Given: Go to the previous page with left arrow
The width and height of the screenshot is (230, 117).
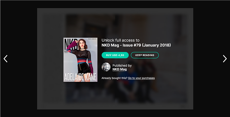Looking at the screenshot, I should [x=5, y=59].
